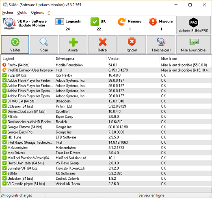This screenshot has height=198, width=212.
Task: Click Cedrick Collomb developer cell
Action: (67, 179)
